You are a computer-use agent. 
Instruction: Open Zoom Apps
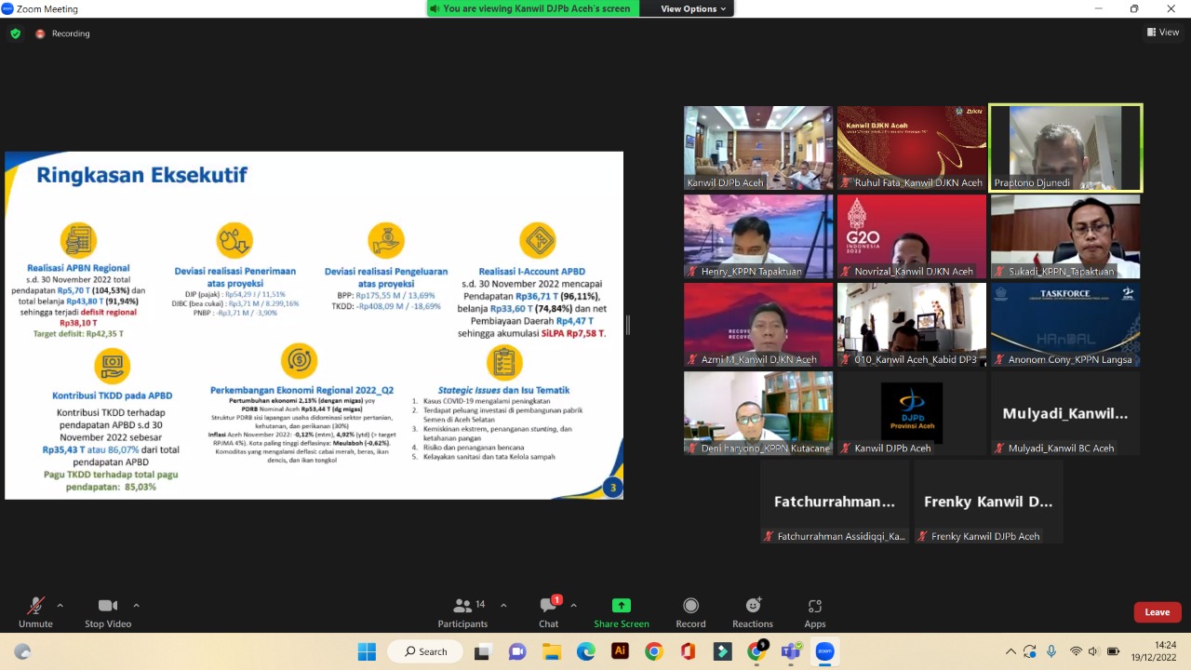point(815,612)
